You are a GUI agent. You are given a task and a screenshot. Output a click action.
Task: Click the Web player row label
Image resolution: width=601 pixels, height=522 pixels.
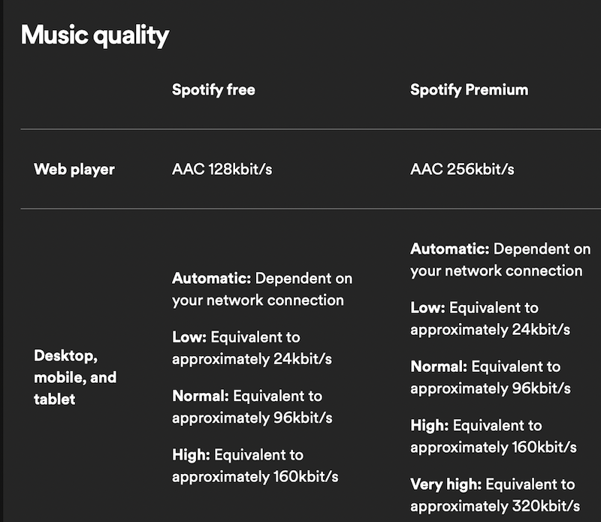(x=74, y=170)
